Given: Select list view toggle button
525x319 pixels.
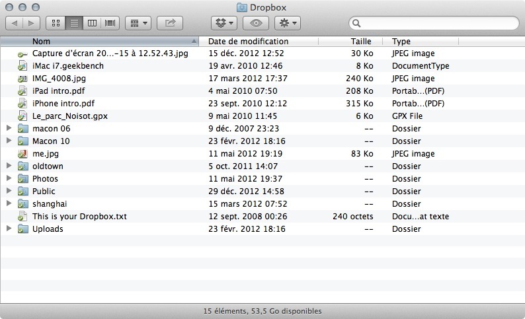Looking at the screenshot, I should point(74,23).
